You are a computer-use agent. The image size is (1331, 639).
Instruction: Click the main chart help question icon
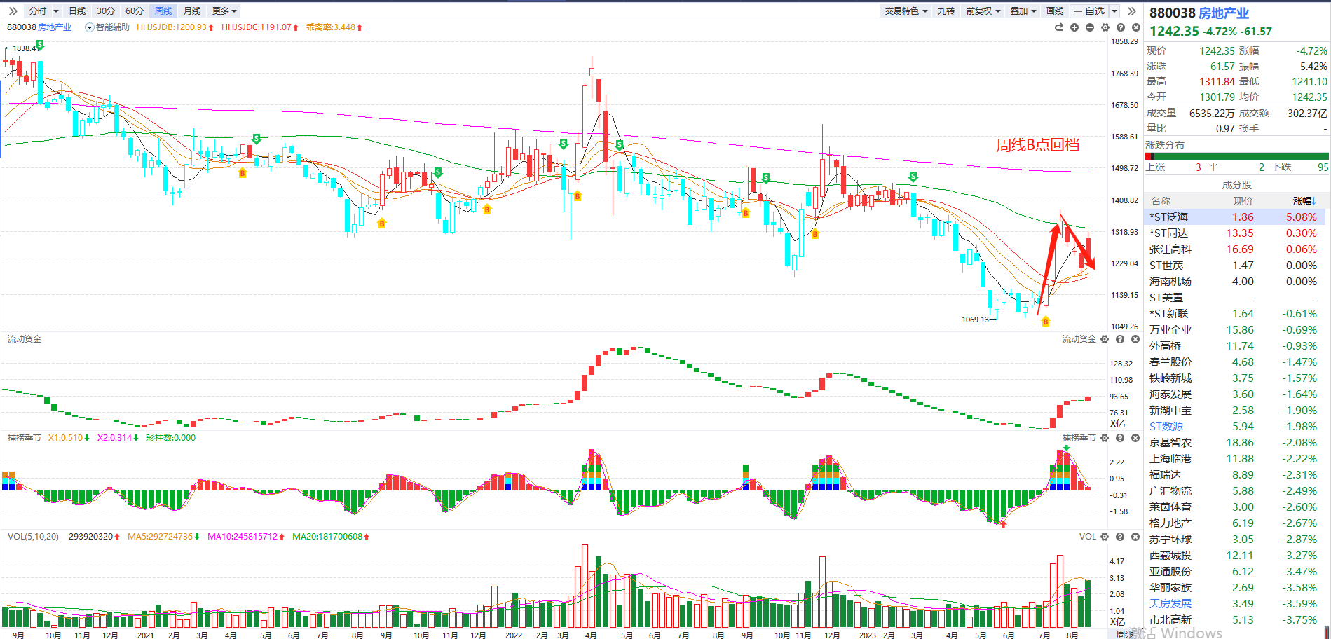click(x=1120, y=27)
